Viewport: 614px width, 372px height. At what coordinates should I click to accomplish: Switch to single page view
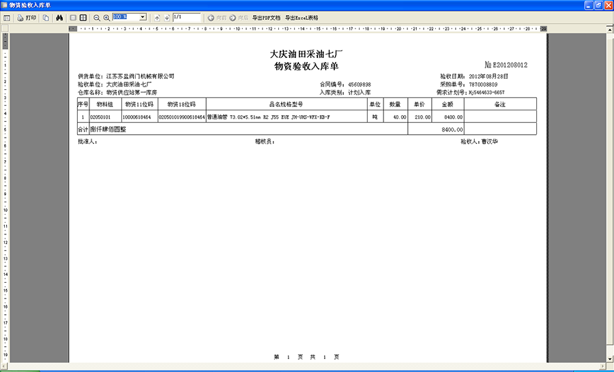click(x=73, y=18)
